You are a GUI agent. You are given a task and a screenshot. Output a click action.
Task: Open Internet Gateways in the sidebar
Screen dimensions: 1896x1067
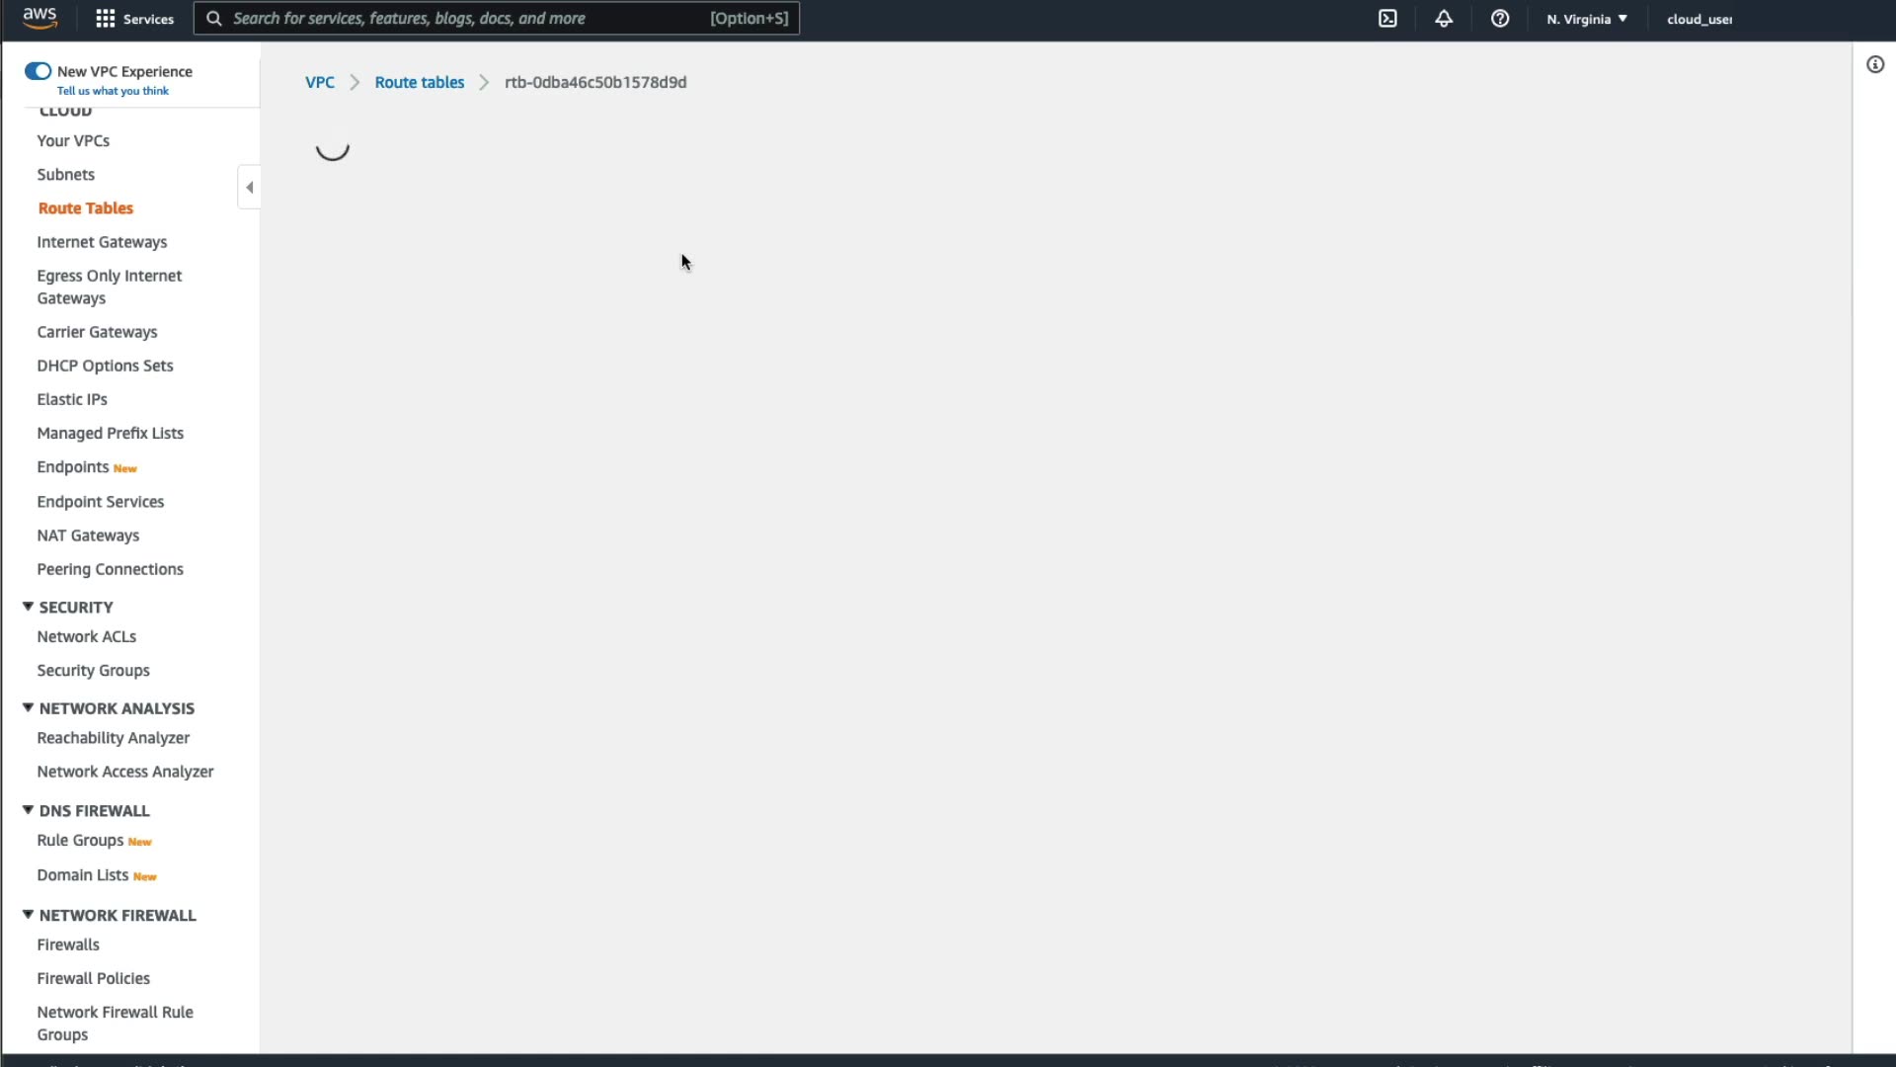(102, 242)
